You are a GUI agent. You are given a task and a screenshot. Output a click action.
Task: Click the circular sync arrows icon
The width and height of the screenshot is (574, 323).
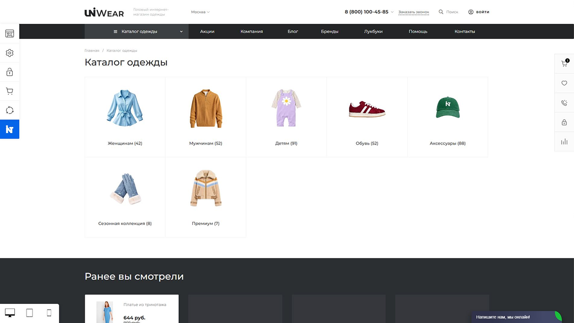click(9, 110)
